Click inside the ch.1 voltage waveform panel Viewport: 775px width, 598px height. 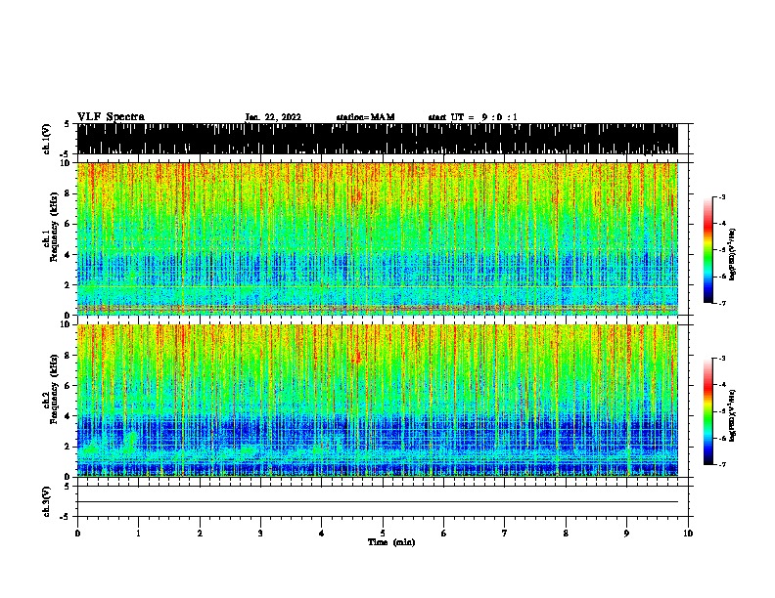tap(378, 139)
